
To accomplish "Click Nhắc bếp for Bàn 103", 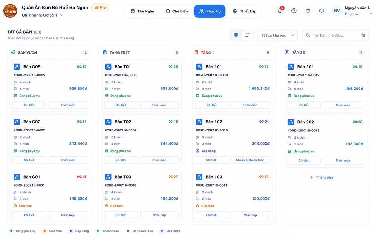I will coord(250,215).
